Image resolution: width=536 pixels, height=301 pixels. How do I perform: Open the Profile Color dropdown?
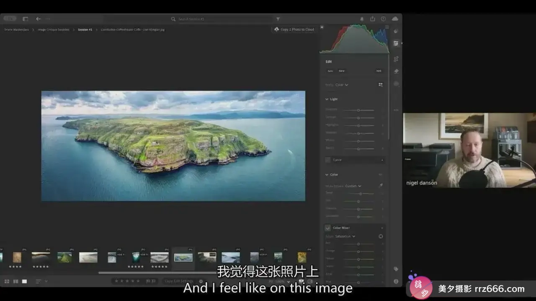point(342,85)
